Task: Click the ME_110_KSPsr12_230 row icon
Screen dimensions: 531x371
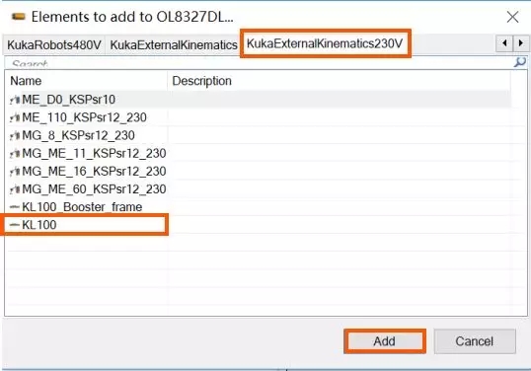Action: tap(15, 117)
